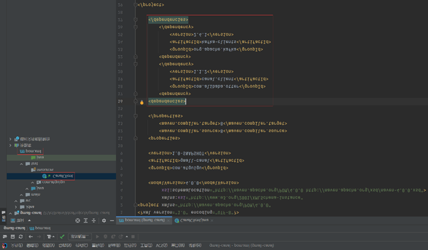Open Project panel settings gear
This screenshot has width=428, height=250.
coord(104,221)
